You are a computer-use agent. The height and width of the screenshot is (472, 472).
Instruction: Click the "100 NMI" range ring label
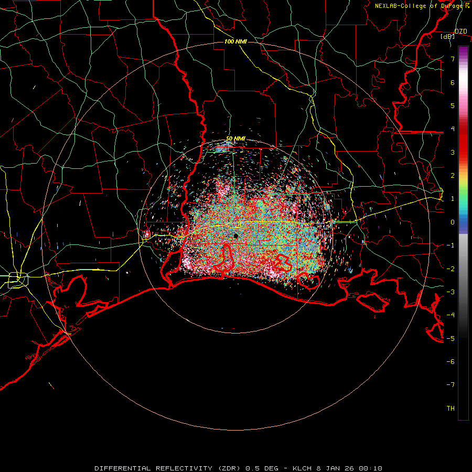[x=235, y=41]
